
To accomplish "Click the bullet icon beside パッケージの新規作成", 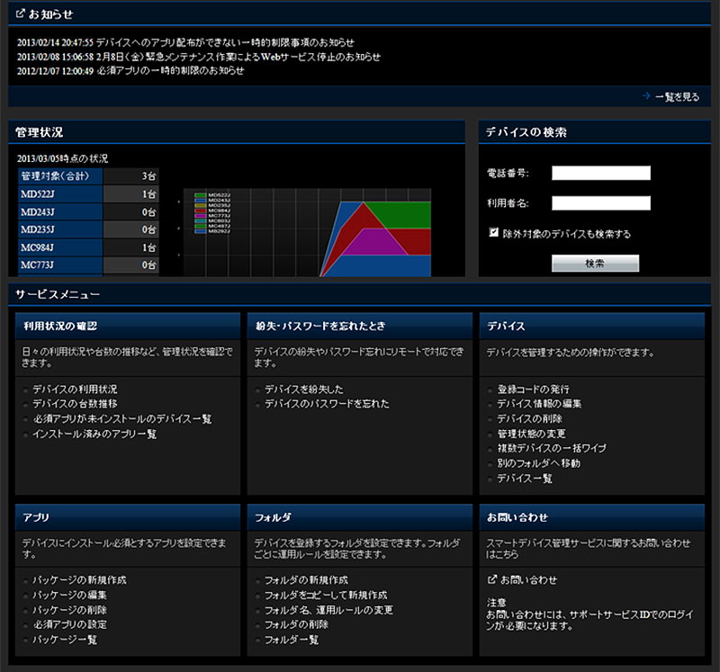I will tap(25, 580).
